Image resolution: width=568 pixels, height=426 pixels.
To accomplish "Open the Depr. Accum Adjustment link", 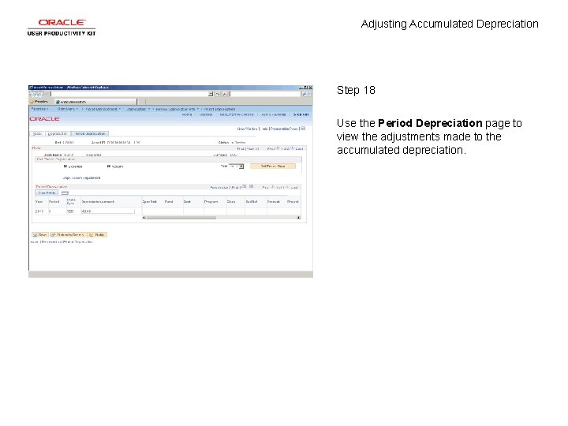I will [81, 177].
